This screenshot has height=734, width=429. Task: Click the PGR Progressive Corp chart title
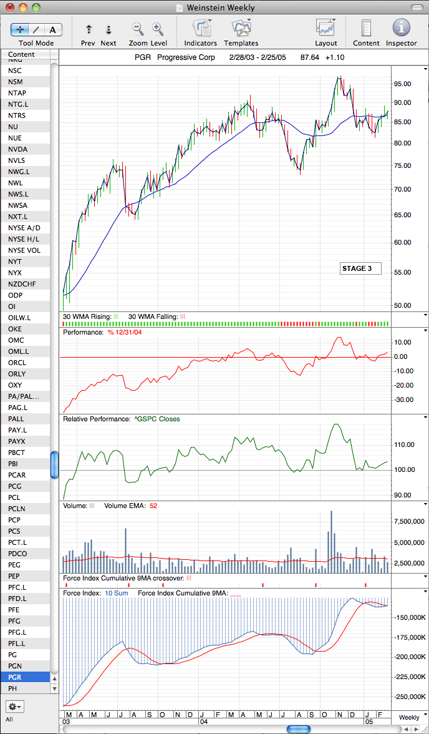[175, 57]
